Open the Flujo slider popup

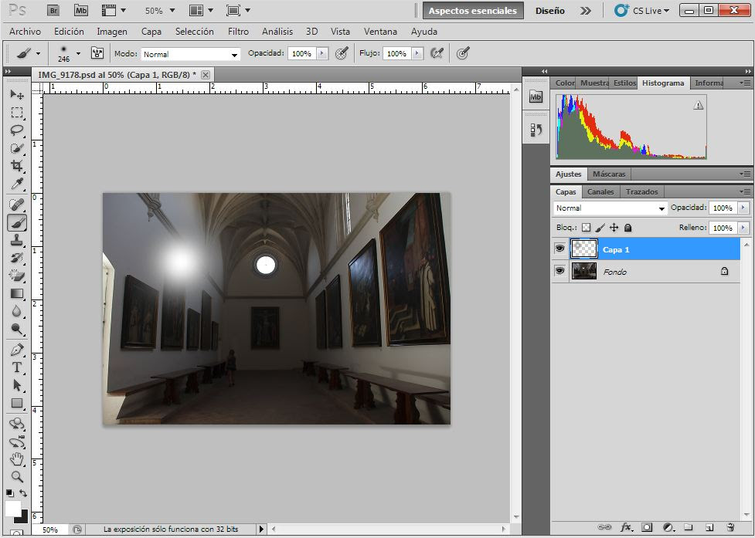(417, 53)
